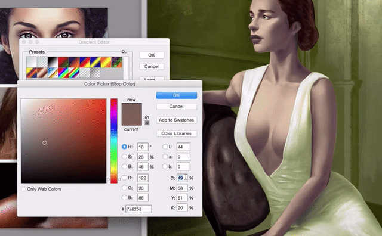
Task: Click the C cyan percent field
Action: 182,178
